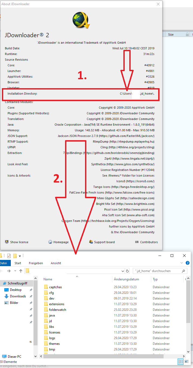This screenshot has height=368, width=193.
Task: Click the pin icon next to Bilder
Action: point(31,303)
